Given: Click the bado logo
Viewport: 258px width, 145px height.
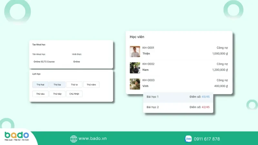Looking at the screenshot, I should coord(17,135).
